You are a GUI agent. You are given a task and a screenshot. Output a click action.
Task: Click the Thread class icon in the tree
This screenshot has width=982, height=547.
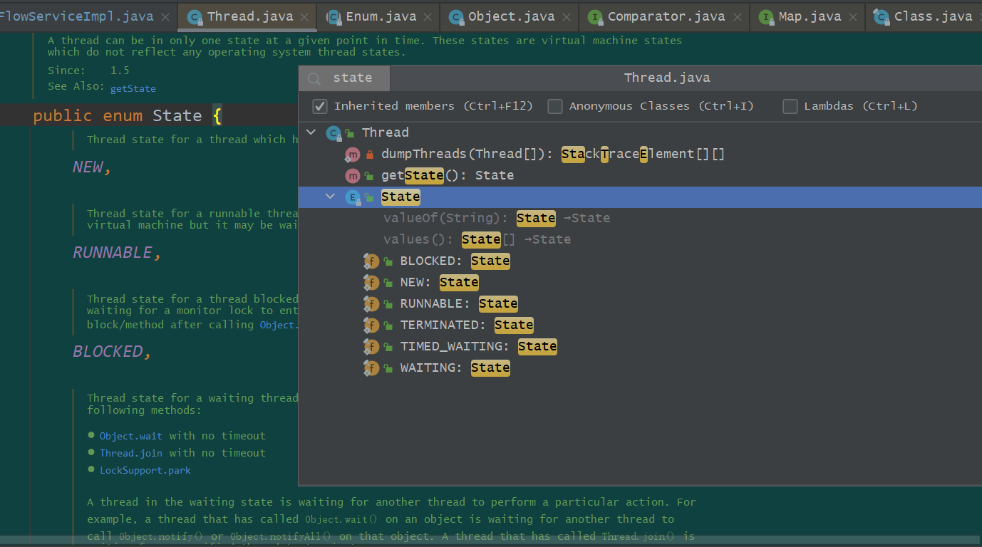pos(334,133)
